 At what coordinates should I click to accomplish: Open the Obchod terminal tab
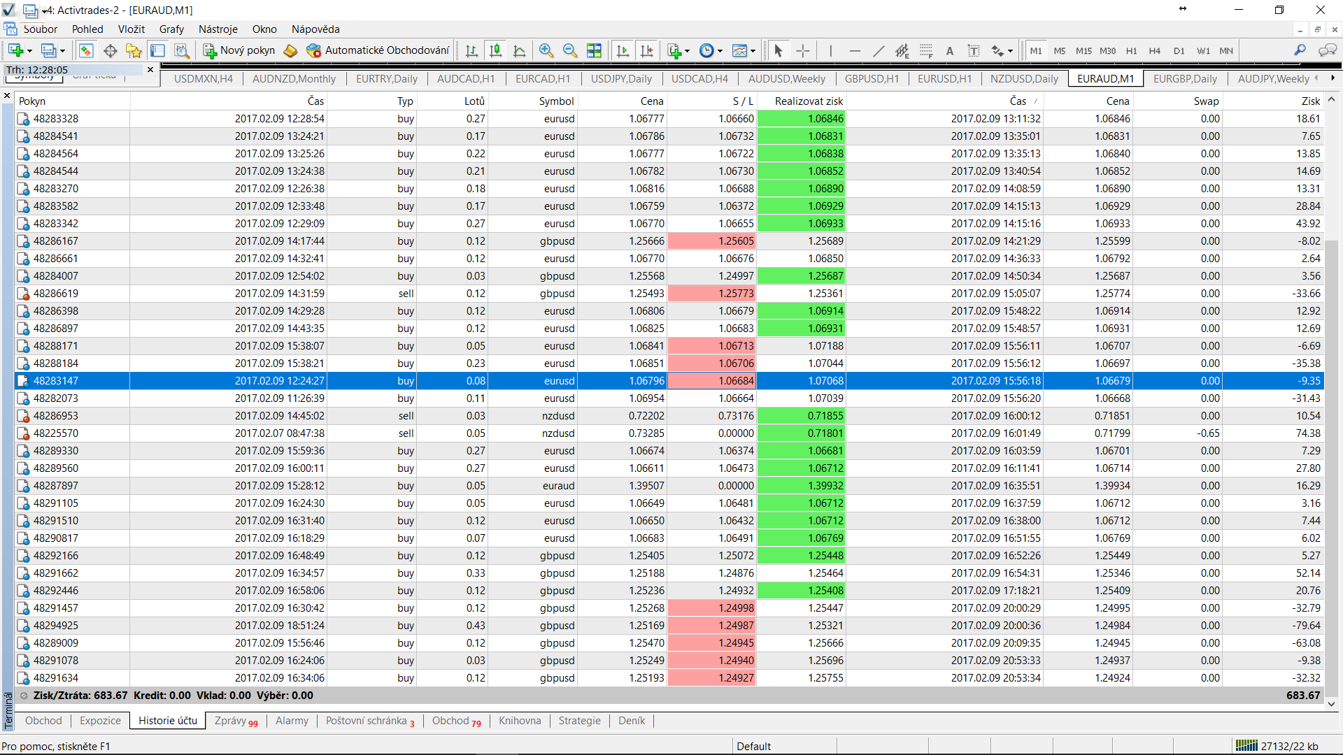tap(43, 721)
